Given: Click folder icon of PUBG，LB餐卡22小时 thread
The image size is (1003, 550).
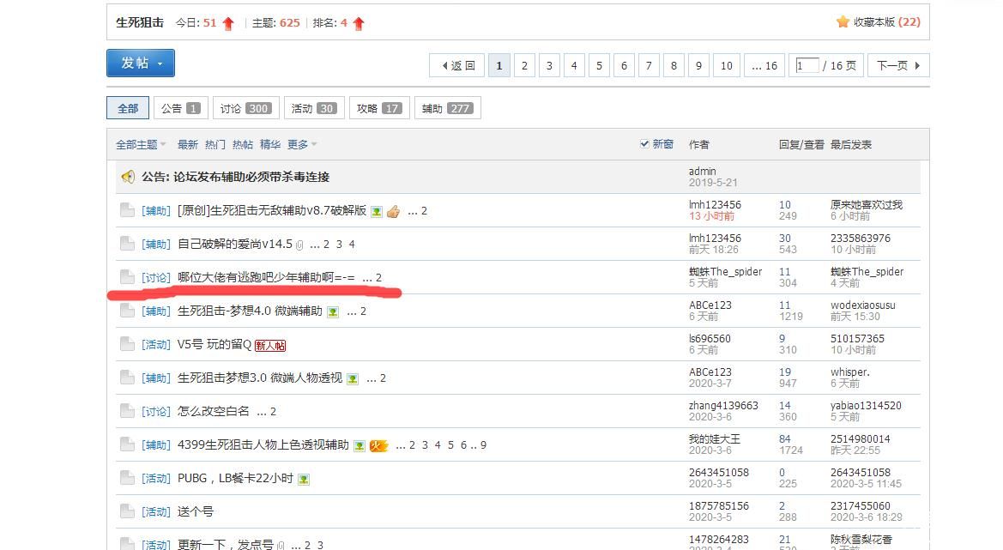Looking at the screenshot, I should (x=127, y=477).
